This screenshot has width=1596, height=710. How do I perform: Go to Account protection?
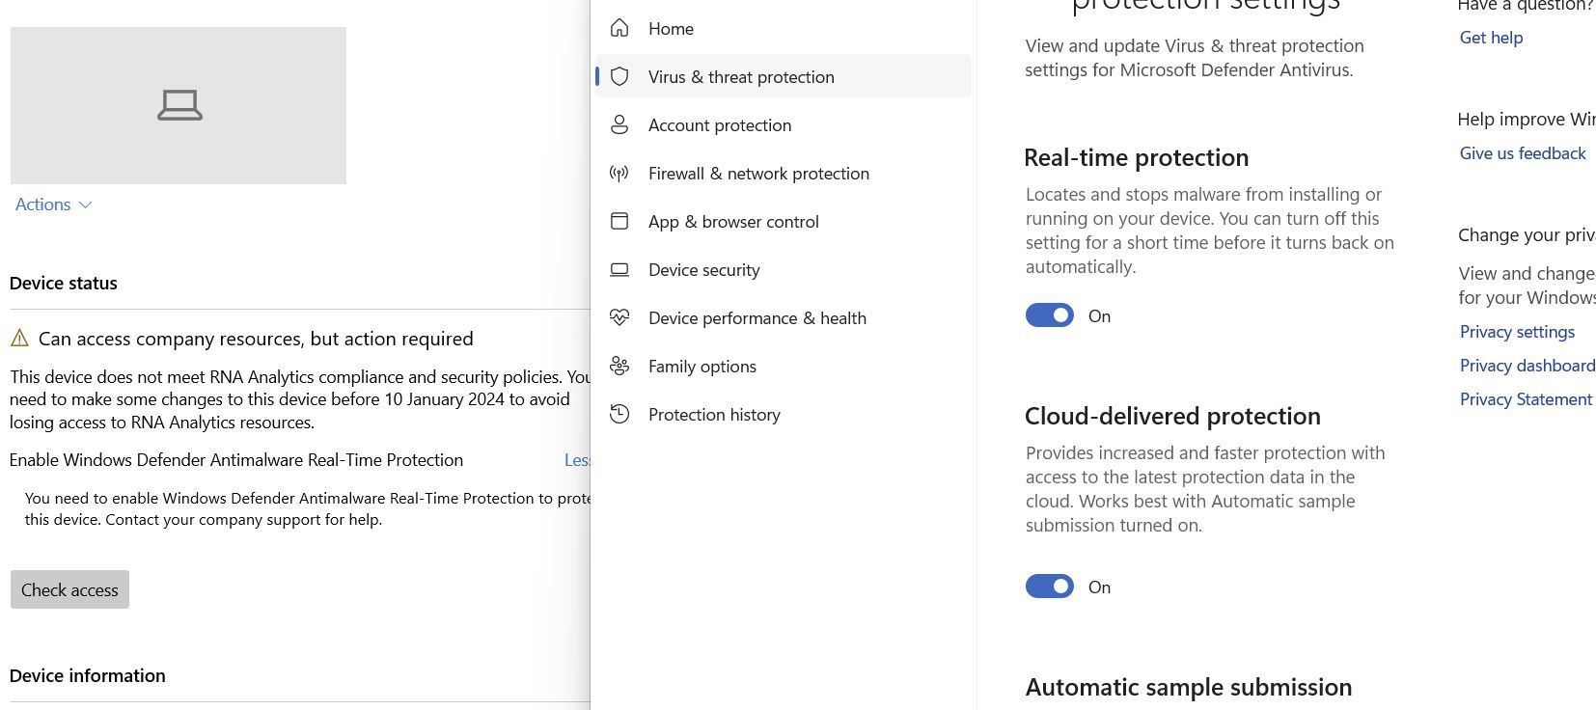click(x=784, y=124)
